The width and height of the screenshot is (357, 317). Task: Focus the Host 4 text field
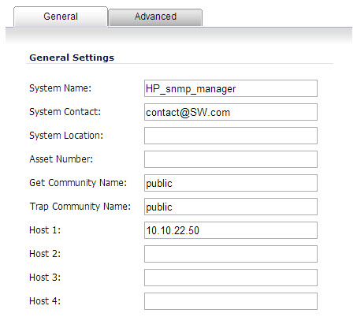[x=231, y=301]
